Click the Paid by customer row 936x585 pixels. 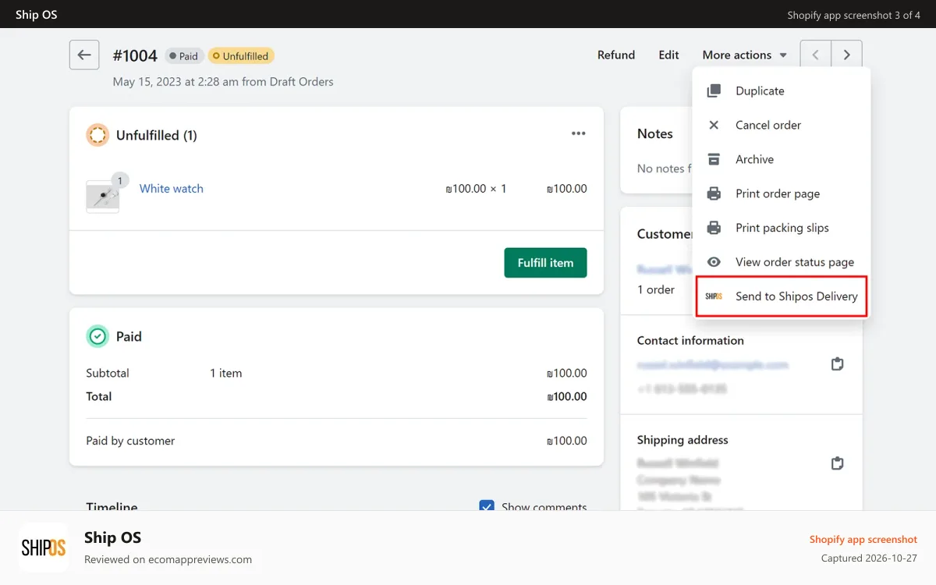(x=336, y=441)
